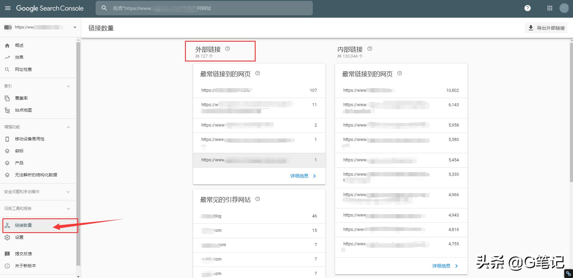Open the Google apps grid
This screenshot has height=278, width=573.
(550, 8)
